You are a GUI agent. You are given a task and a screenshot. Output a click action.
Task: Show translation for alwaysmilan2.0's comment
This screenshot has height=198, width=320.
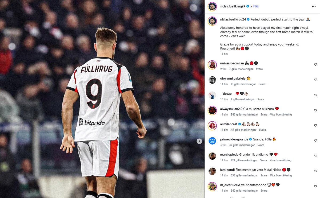click(x=281, y=115)
